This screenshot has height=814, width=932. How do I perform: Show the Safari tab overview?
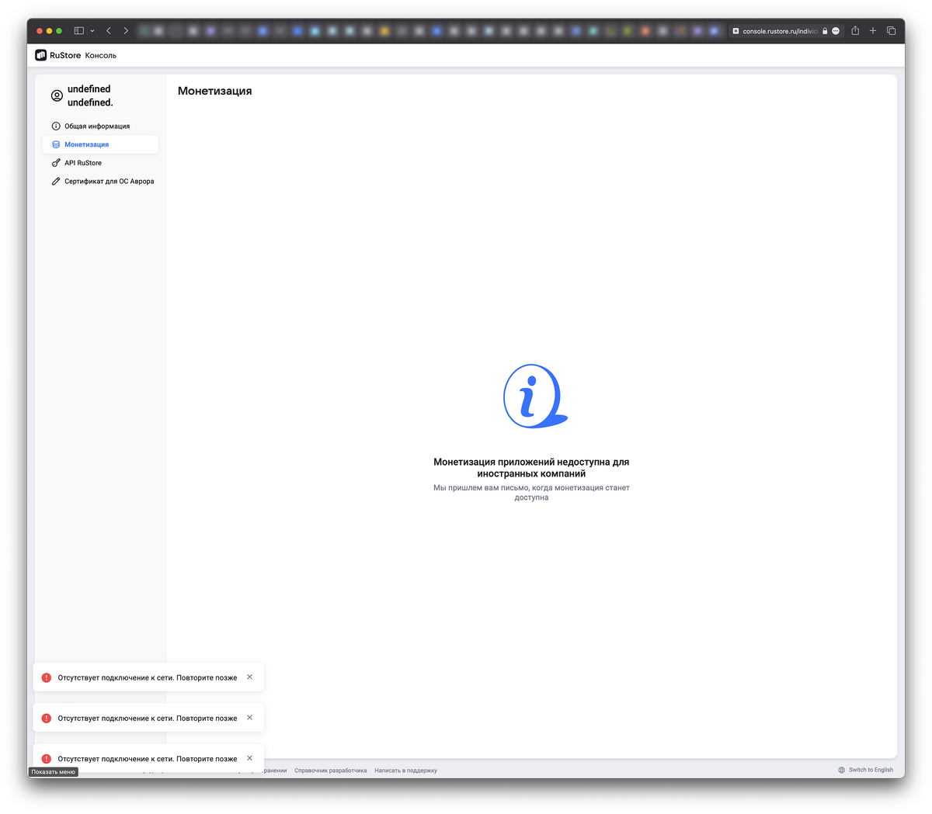pos(891,31)
